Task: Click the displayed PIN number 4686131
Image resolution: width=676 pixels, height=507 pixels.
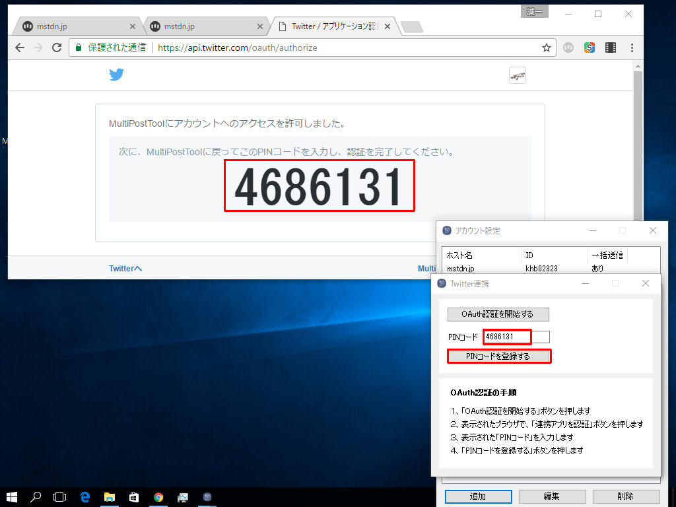Action: (319, 186)
